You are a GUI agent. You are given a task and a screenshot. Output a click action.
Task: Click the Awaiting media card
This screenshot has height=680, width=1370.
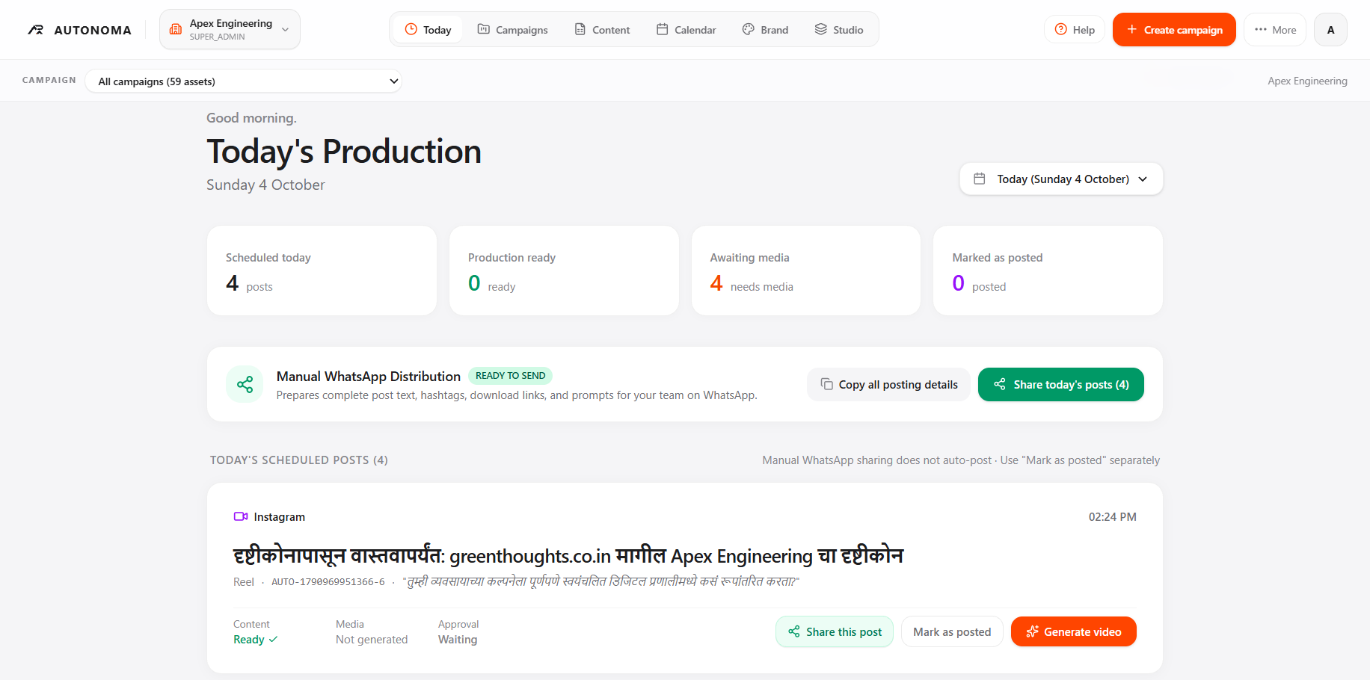click(805, 271)
